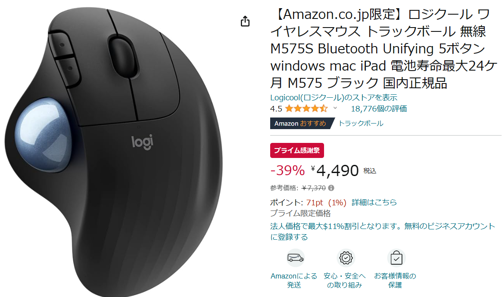The height and width of the screenshot is (297, 502).
Task: Click the info icon beside reference price ¥7,370
Action: pos(331,188)
